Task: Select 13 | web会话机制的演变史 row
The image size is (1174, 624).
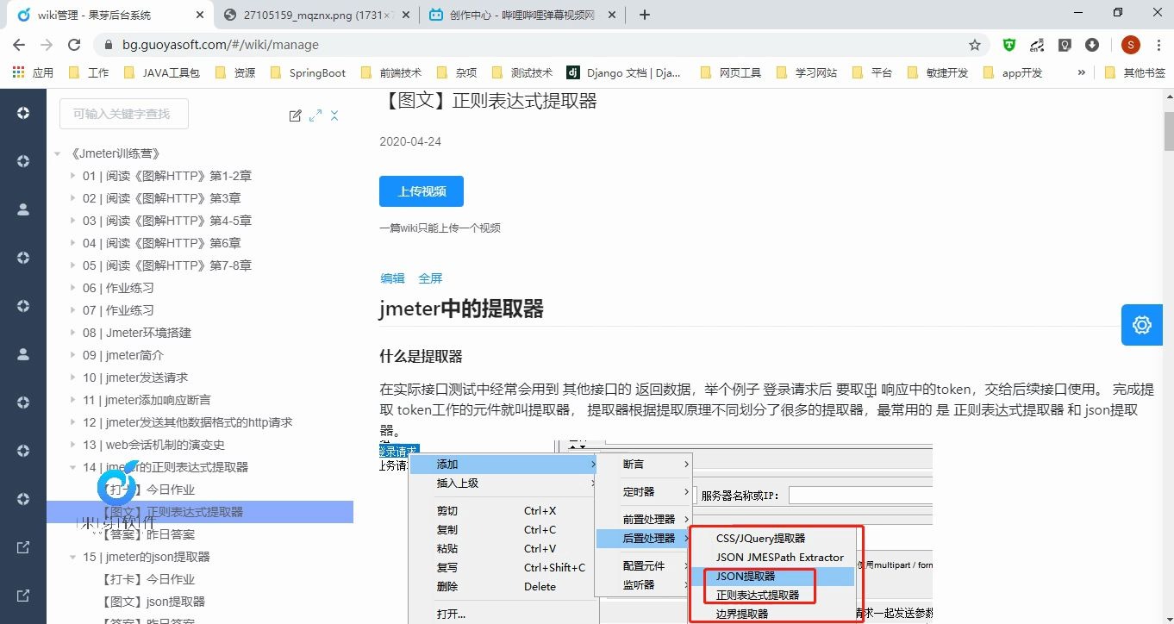Action: pos(153,445)
